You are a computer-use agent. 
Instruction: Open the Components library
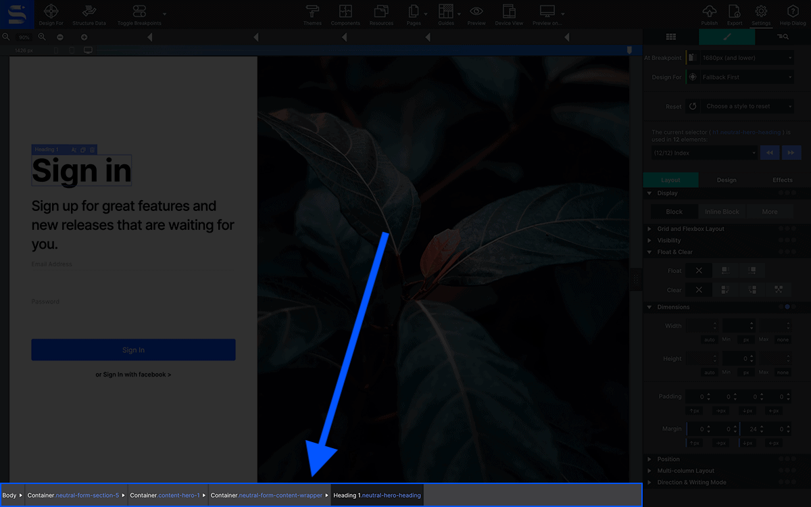345,11
